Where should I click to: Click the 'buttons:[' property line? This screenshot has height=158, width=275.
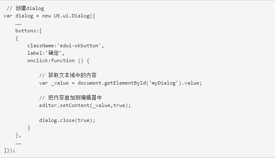28,31
